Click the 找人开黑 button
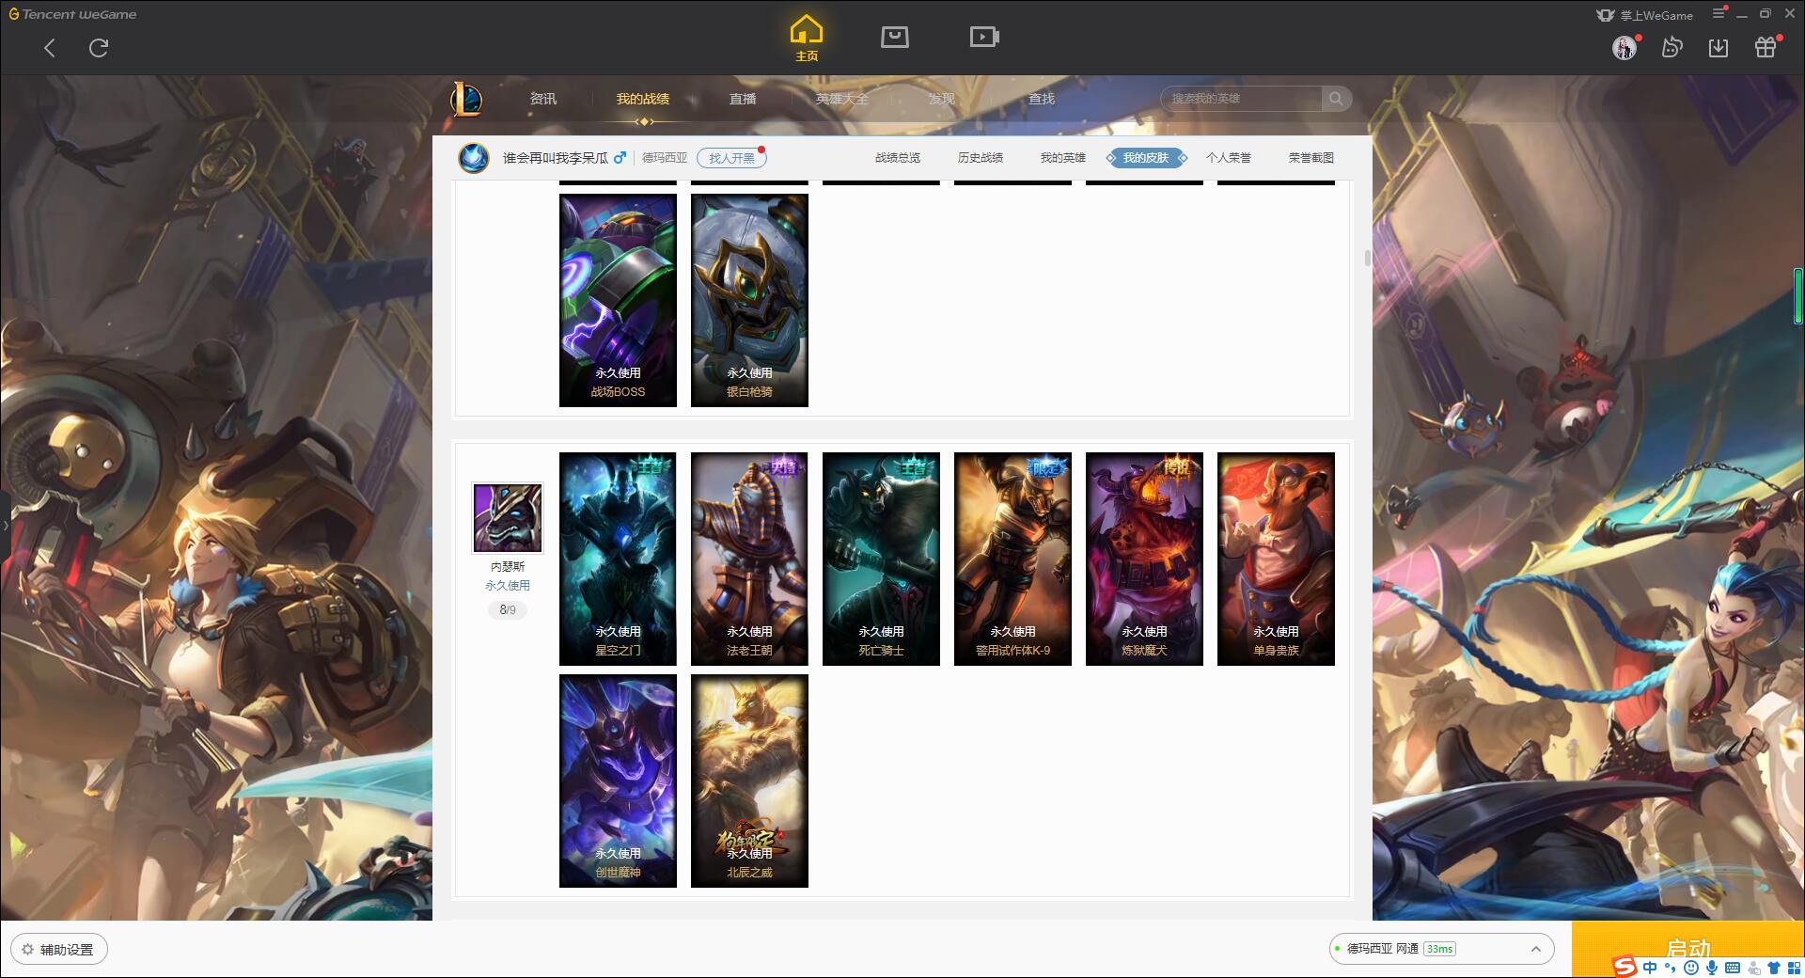The width and height of the screenshot is (1805, 978). pyautogui.click(x=731, y=158)
